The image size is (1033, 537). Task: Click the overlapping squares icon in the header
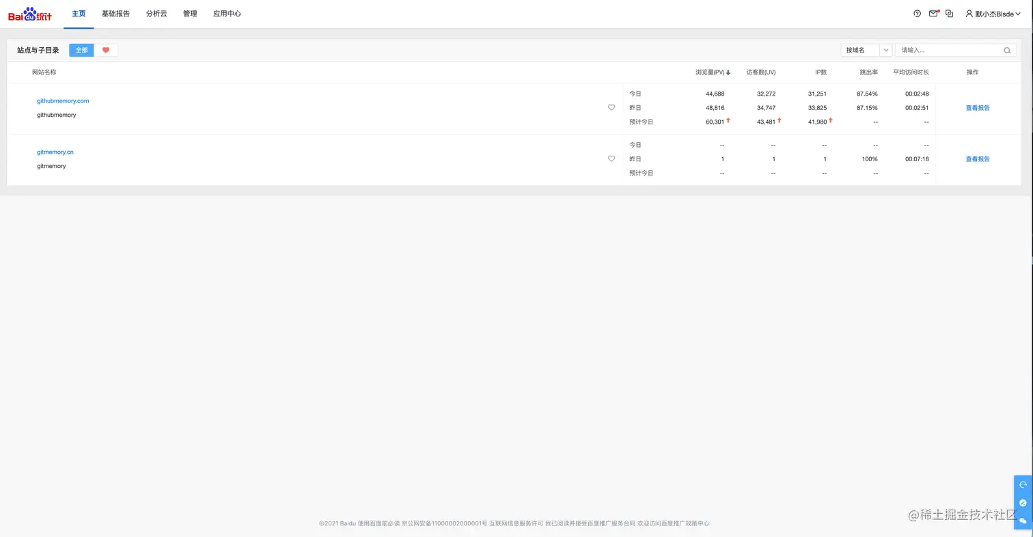949,14
